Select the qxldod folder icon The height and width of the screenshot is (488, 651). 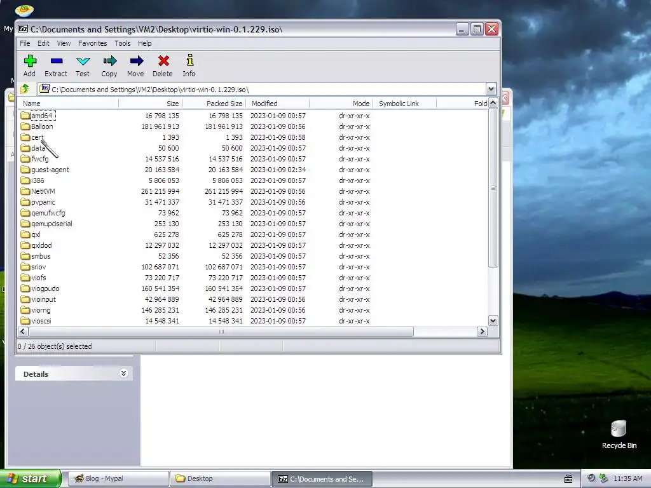click(25, 245)
